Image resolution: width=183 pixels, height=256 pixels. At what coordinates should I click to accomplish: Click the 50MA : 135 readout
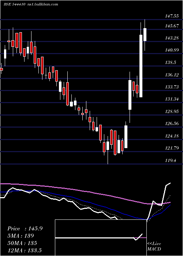pyautogui.click(x=22, y=243)
